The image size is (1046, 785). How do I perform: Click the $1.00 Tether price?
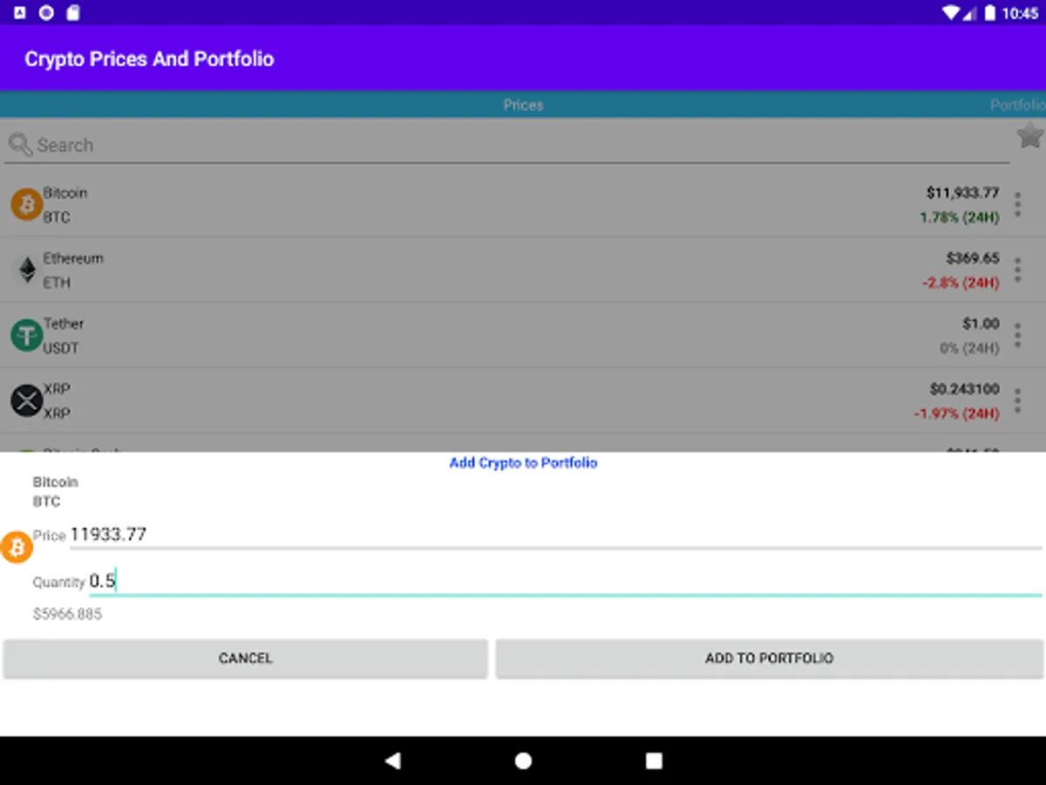tap(981, 324)
